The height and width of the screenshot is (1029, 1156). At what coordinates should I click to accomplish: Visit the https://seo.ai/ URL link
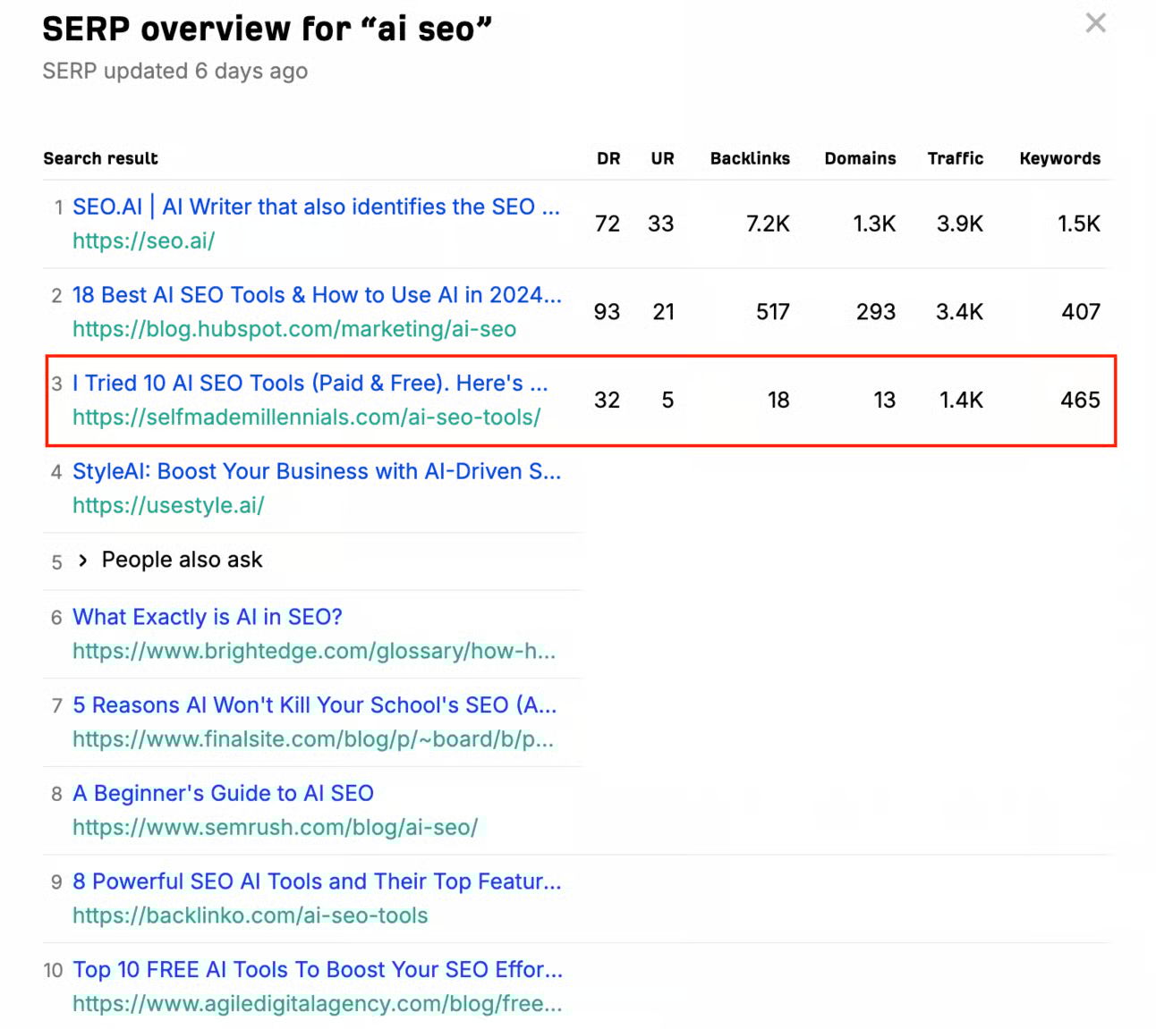click(x=143, y=240)
